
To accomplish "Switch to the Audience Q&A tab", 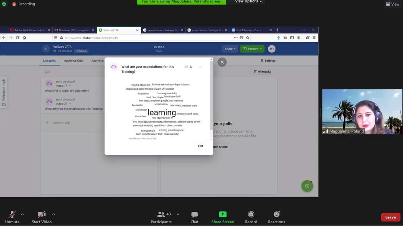I will [74, 61].
